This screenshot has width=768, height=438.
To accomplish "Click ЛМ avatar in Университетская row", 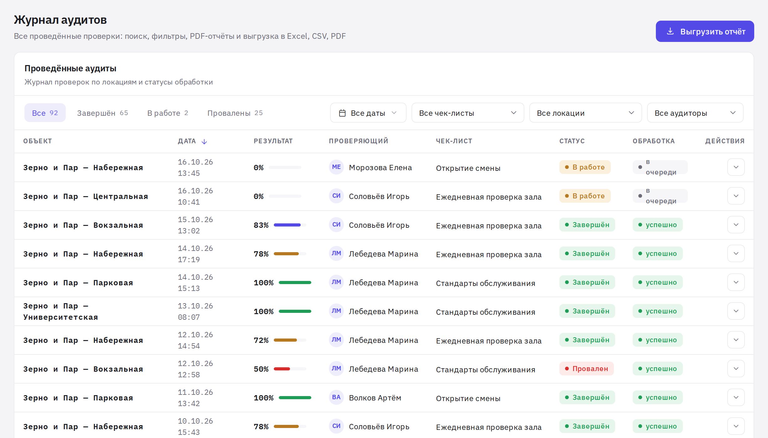I will (336, 311).
